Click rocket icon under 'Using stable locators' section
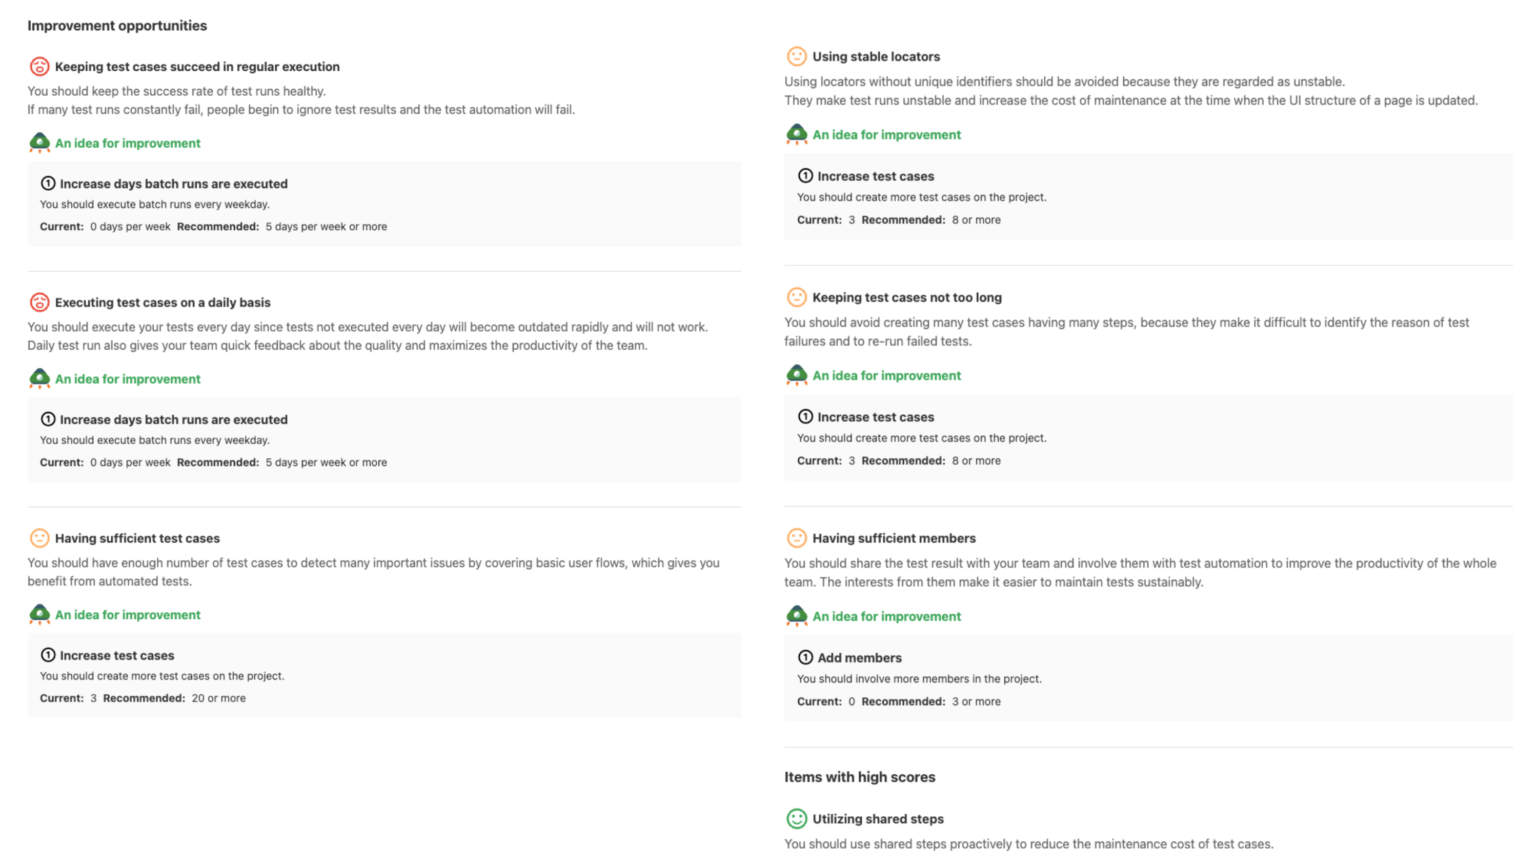1538x865 pixels. click(x=797, y=134)
